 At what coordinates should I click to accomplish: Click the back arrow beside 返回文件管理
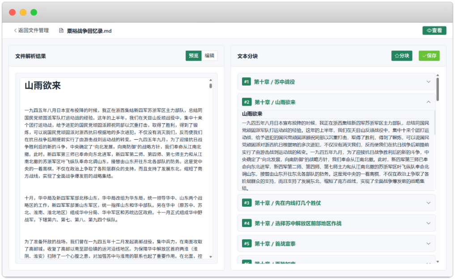coord(15,30)
